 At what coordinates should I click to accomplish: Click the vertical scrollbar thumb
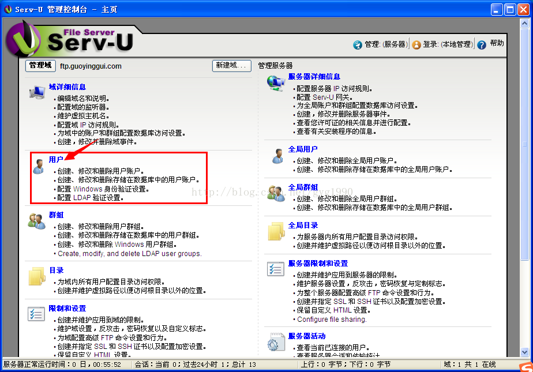524,144
